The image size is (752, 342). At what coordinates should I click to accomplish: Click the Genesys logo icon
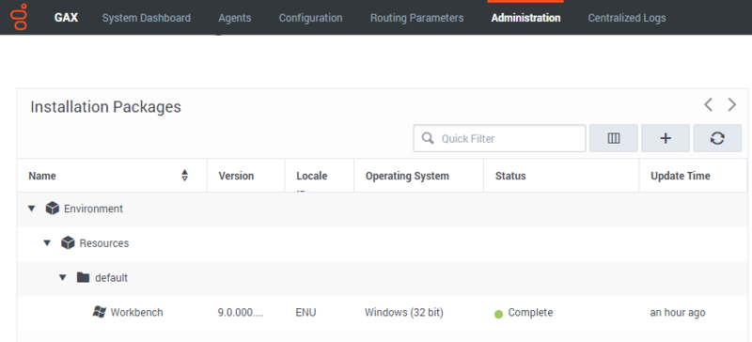tap(19, 17)
